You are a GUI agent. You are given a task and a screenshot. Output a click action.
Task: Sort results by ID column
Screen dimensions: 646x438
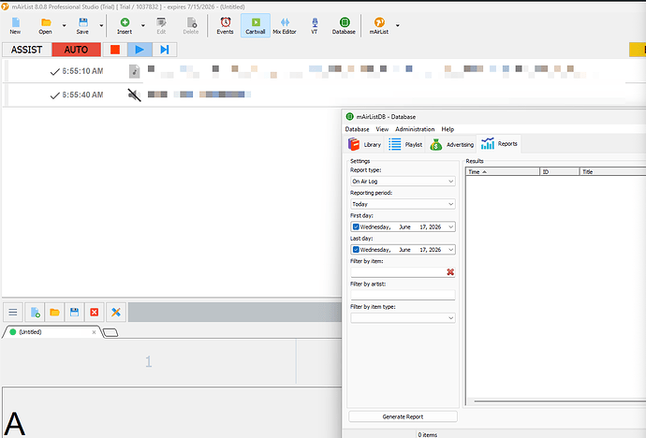(560, 171)
